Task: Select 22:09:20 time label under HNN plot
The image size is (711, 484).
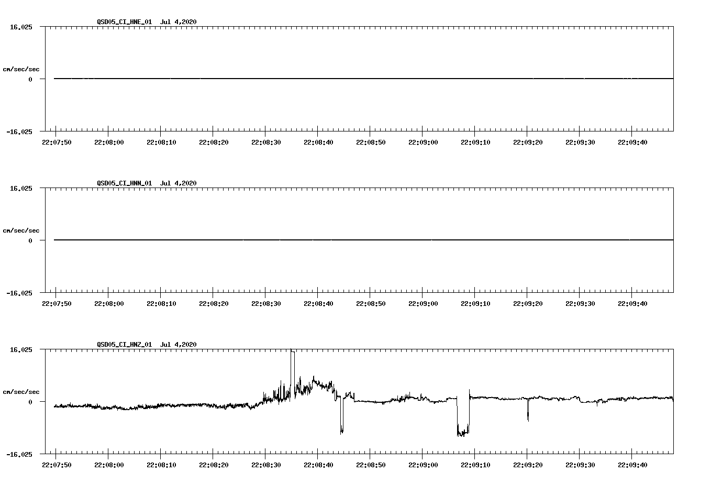Action: click(528, 303)
